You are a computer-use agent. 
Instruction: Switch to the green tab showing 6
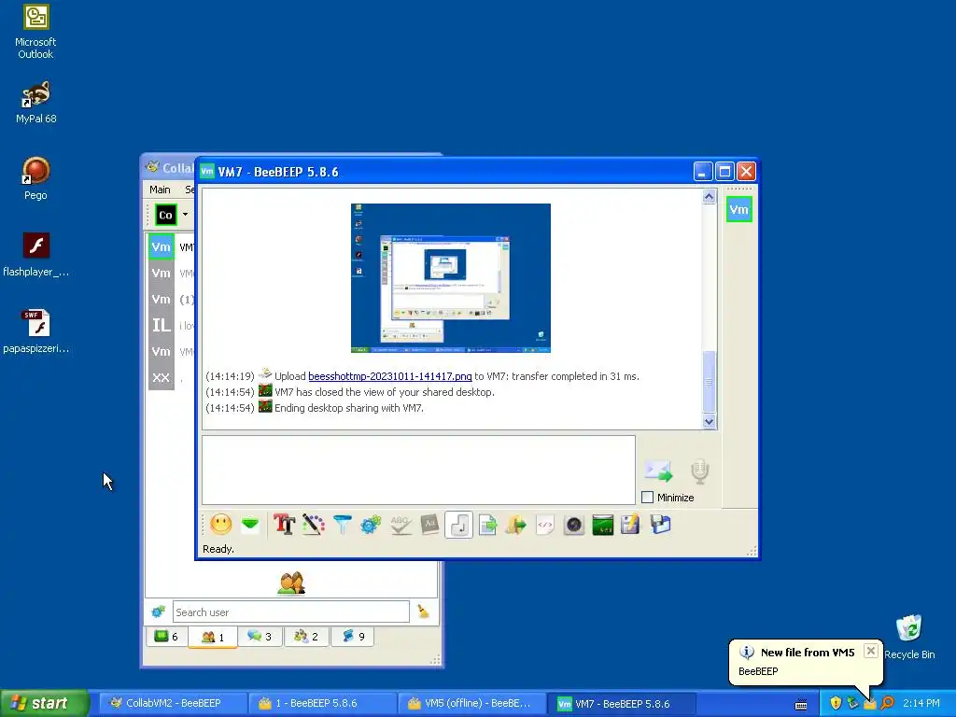166,637
